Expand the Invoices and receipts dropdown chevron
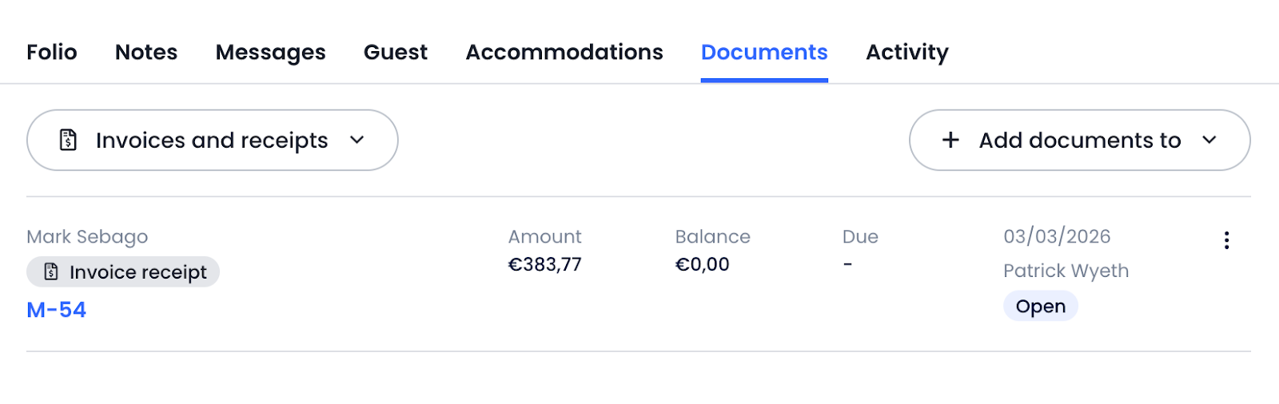 pos(357,140)
